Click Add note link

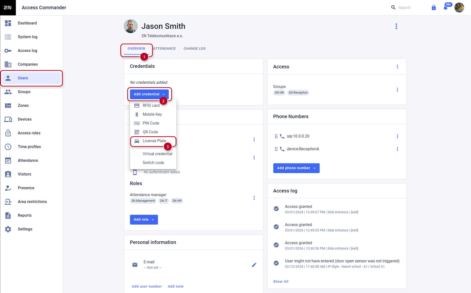point(176,286)
